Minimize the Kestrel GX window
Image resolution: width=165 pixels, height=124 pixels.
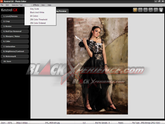[x=156, y=1]
